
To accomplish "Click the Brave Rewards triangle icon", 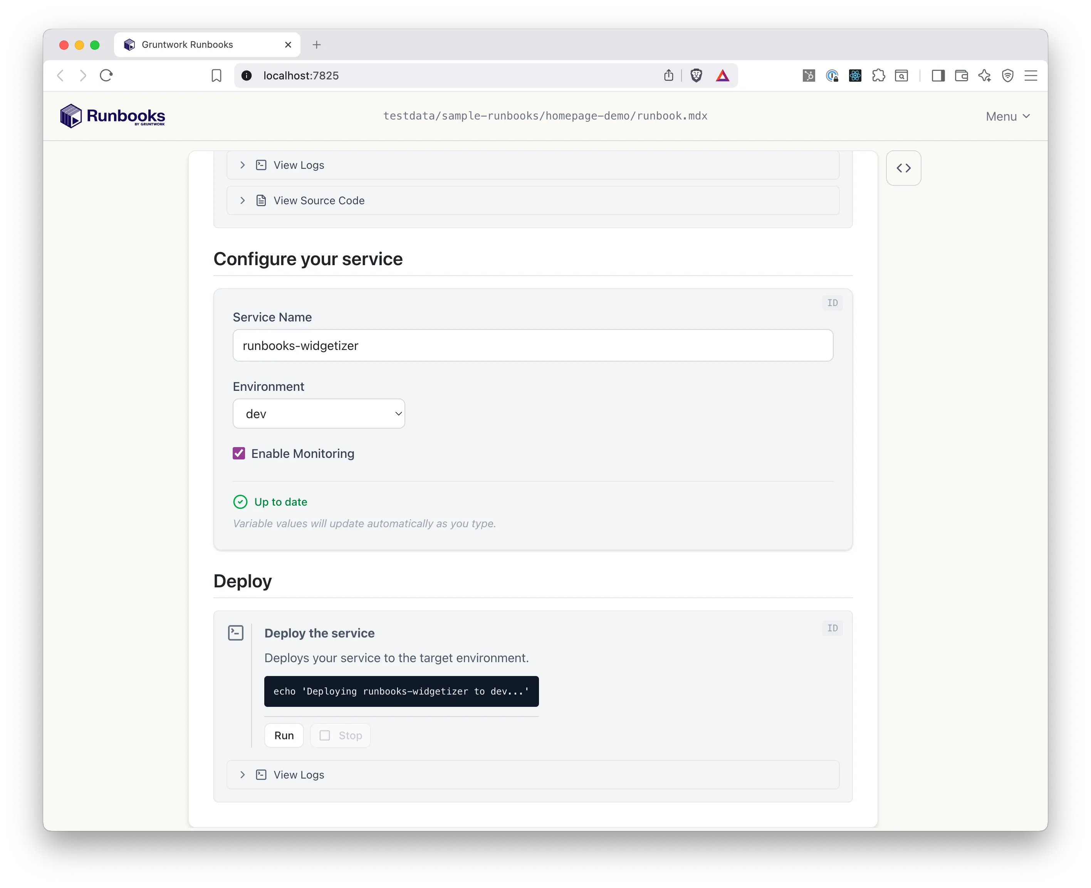I will click(722, 75).
